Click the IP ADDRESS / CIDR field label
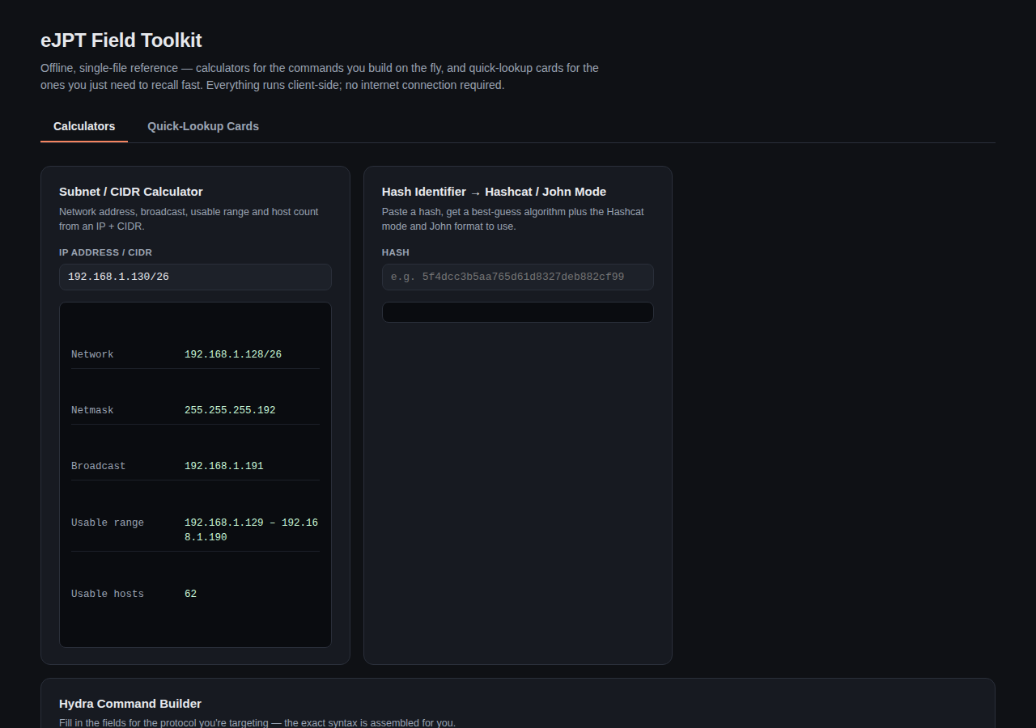 [105, 252]
